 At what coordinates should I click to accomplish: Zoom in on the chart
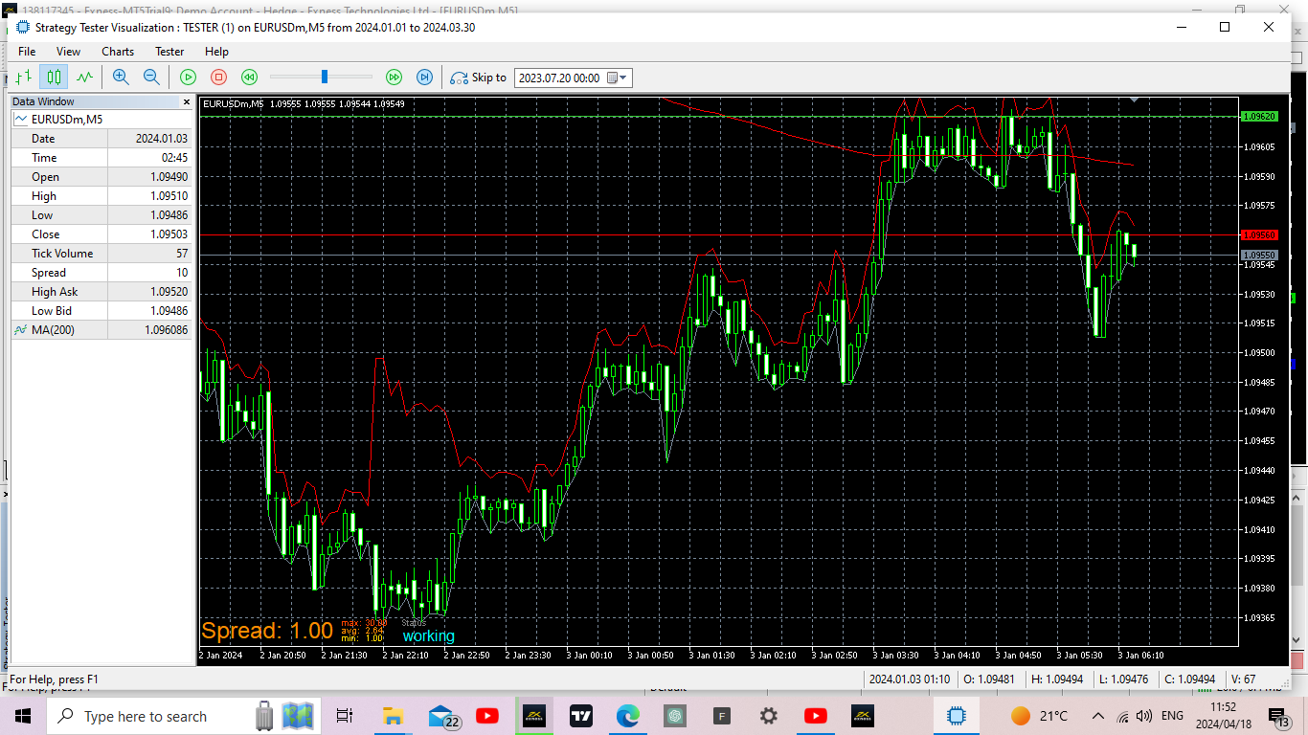[x=121, y=78]
